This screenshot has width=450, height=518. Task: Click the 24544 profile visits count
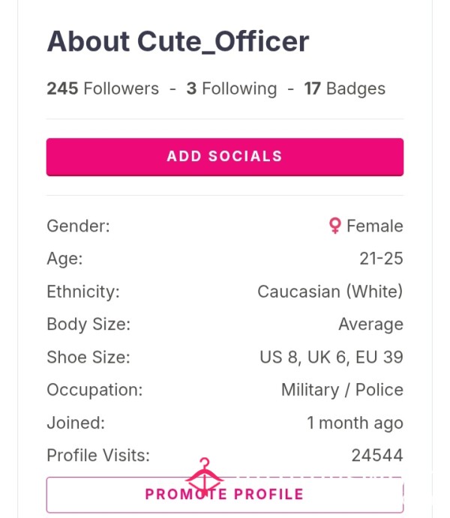[x=377, y=455]
